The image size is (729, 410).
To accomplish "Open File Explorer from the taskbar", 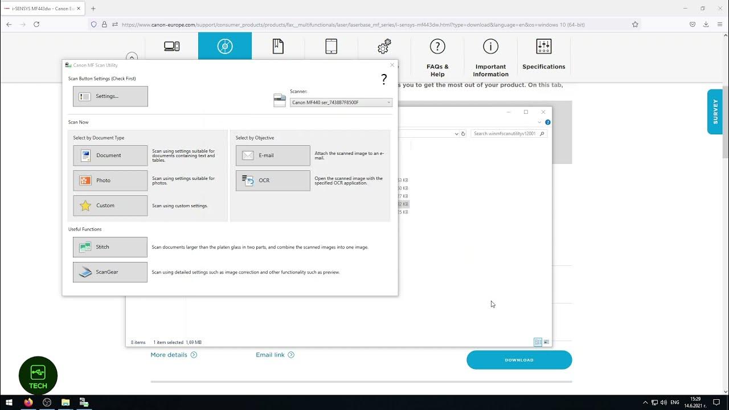I will click(65, 403).
